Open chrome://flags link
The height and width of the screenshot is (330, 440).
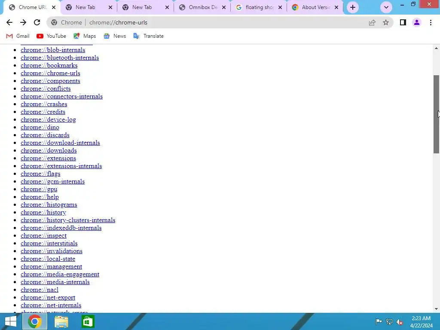tap(40, 174)
